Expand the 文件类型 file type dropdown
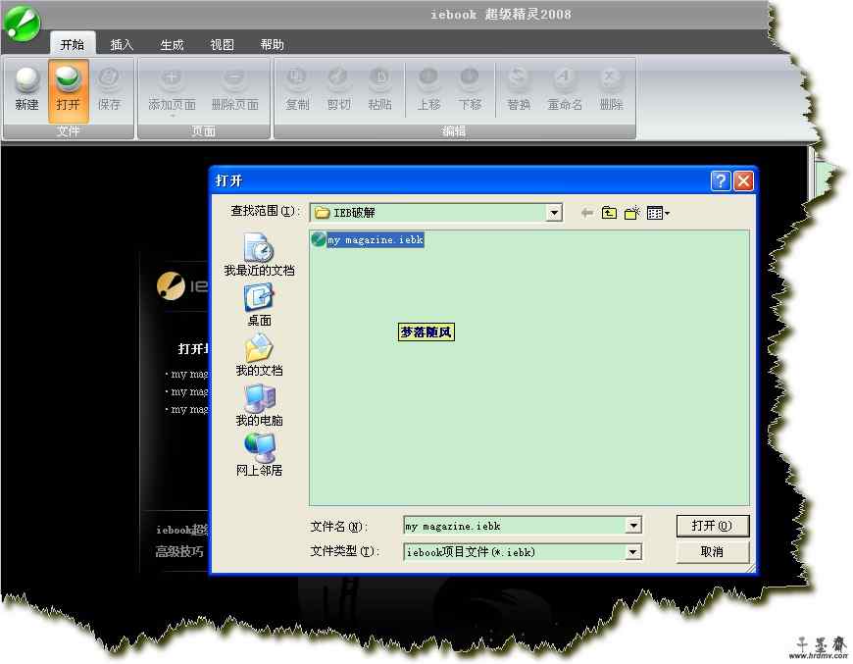The image size is (853, 664). coord(632,552)
